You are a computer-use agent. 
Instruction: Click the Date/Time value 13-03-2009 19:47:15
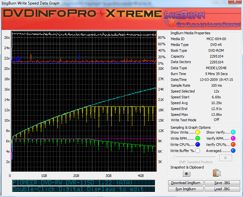(x=216, y=80)
